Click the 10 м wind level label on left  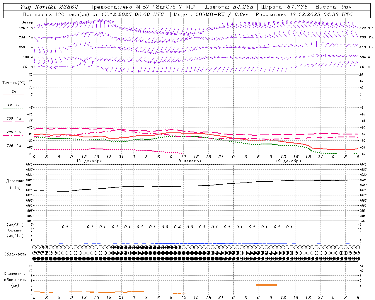tap(28, 67)
